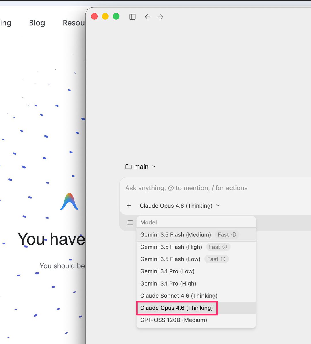Choose GPT-OSS 120B (Medium) model
This screenshot has height=344, width=311.
tap(196, 320)
